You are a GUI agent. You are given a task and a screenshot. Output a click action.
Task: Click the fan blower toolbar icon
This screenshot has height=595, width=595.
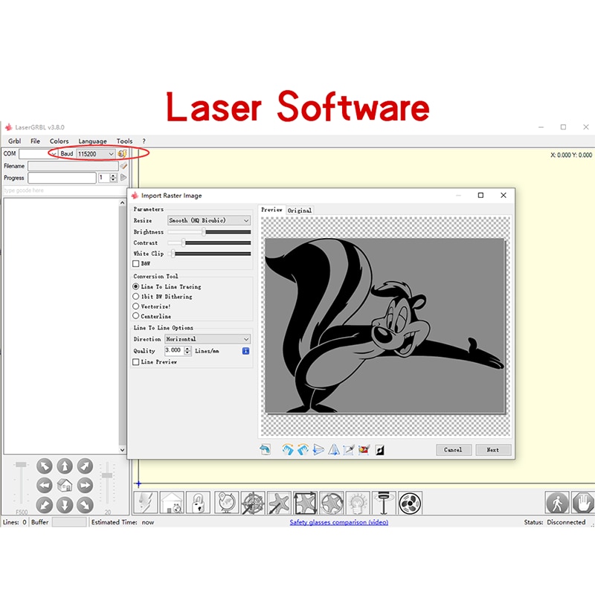[411, 503]
